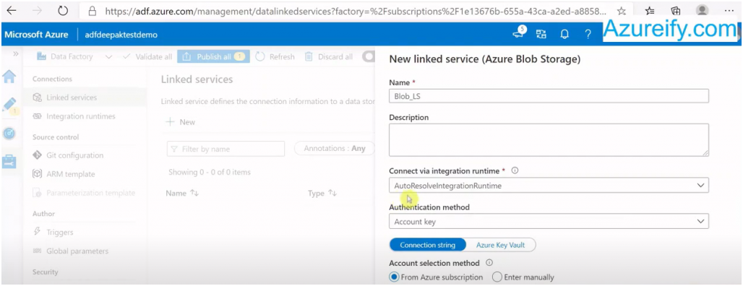Open Triggers under Author
Viewport: 743px width, 286px height.
point(53,232)
